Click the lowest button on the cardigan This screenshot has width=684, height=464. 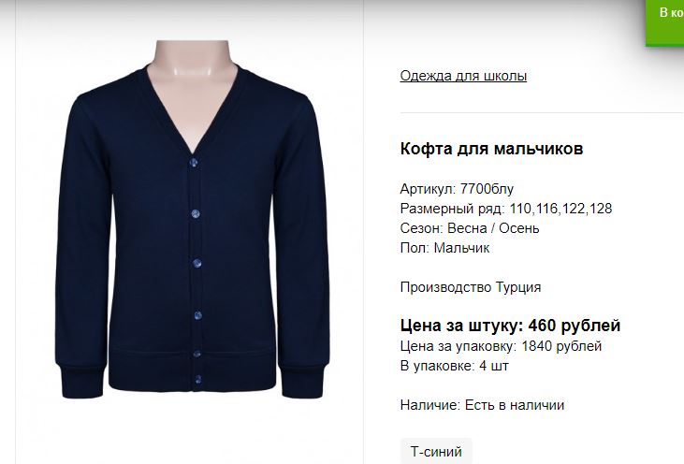[x=198, y=379]
